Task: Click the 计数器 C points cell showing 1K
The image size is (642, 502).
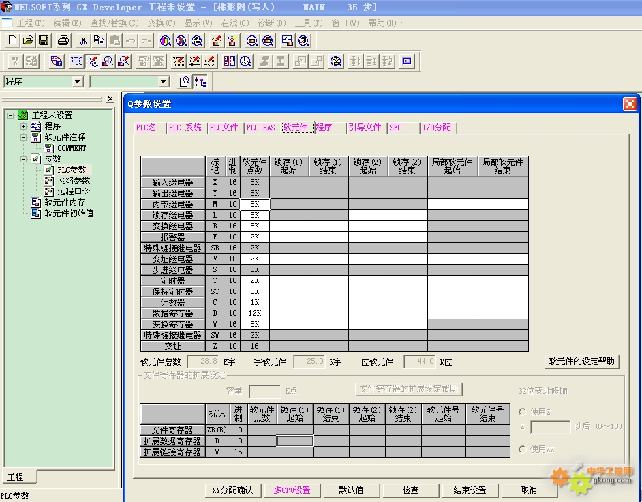Action: coord(255,302)
